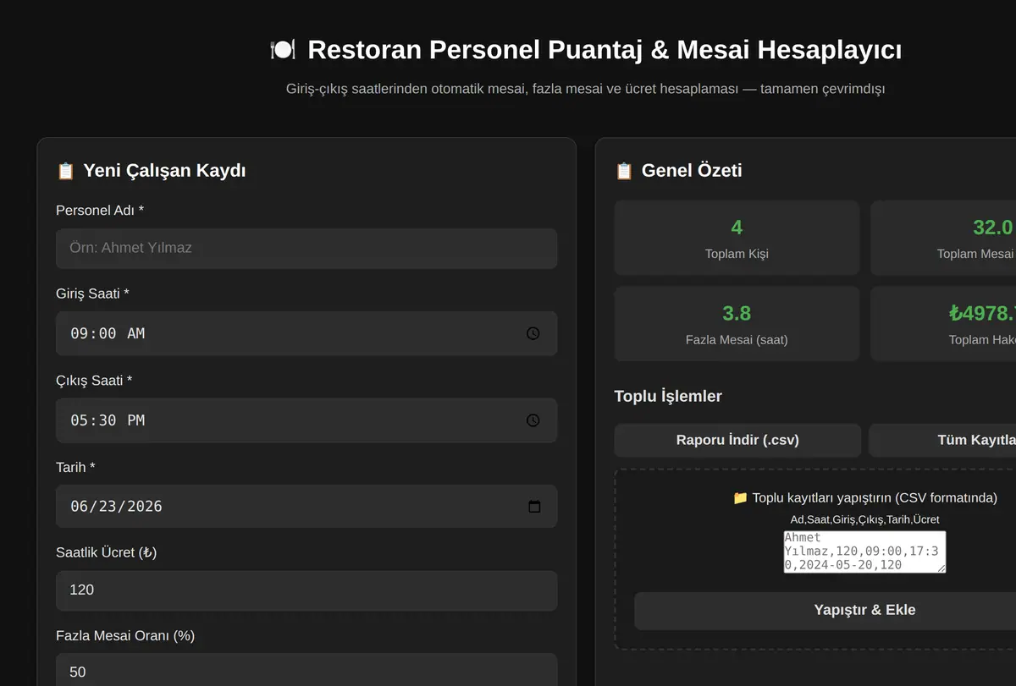The width and height of the screenshot is (1016, 686).
Task: Click the Ad,Saat,Giriş,Çıkış,Tarih,Ücret format hint
Action: point(864,519)
